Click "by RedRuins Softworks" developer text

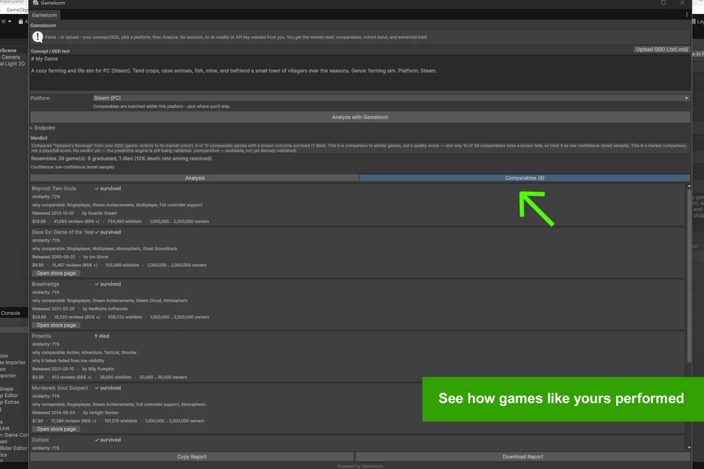[104, 309]
